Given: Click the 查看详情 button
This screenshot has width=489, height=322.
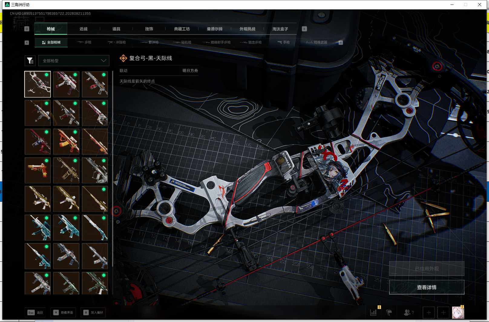Looking at the screenshot, I should [x=427, y=287].
